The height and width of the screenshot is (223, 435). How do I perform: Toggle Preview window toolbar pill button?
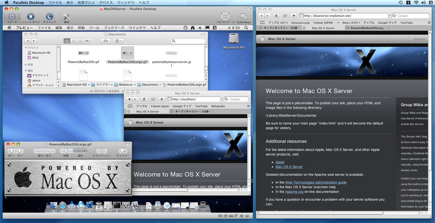[x=127, y=144]
